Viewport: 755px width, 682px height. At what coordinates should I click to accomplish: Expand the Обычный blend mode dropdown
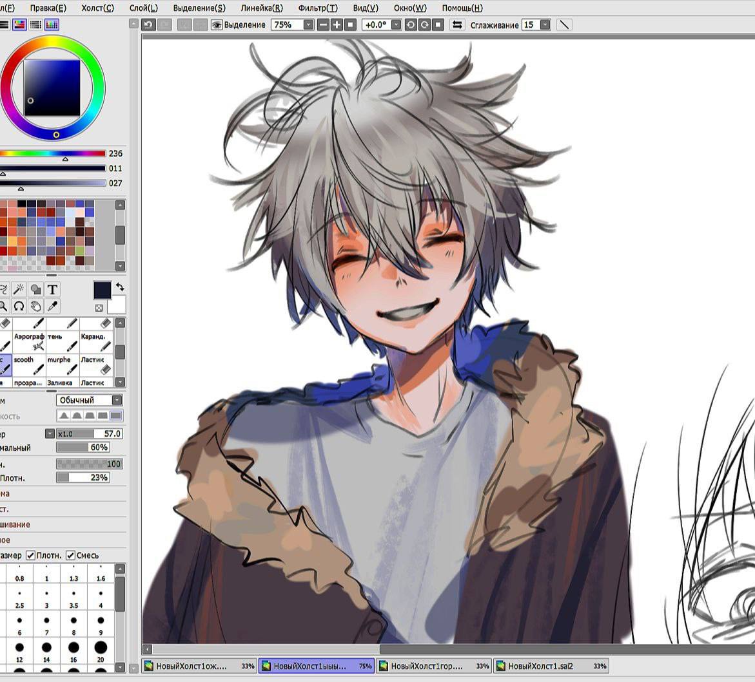tap(117, 400)
